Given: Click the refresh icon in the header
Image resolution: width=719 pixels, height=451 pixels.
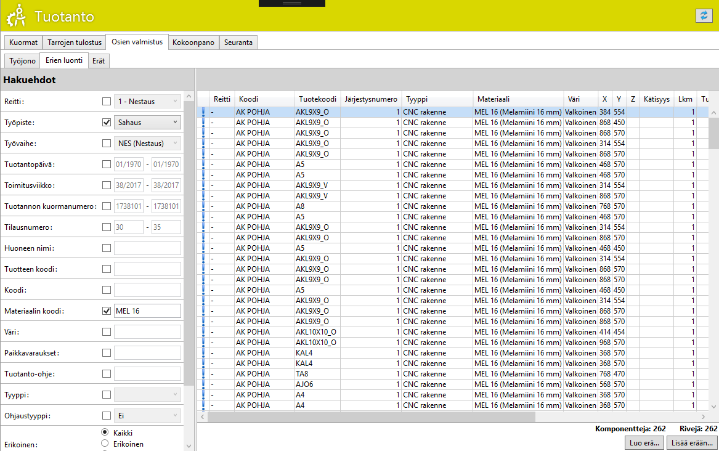Looking at the screenshot, I should click(x=704, y=15).
